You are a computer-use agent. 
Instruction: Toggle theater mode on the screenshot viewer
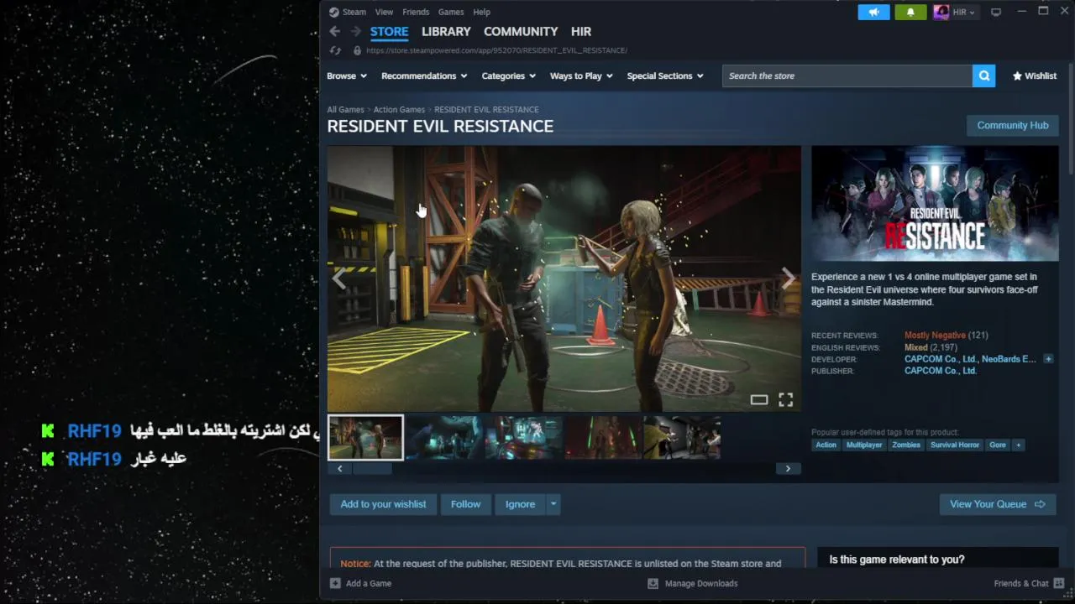click(759, 400)
